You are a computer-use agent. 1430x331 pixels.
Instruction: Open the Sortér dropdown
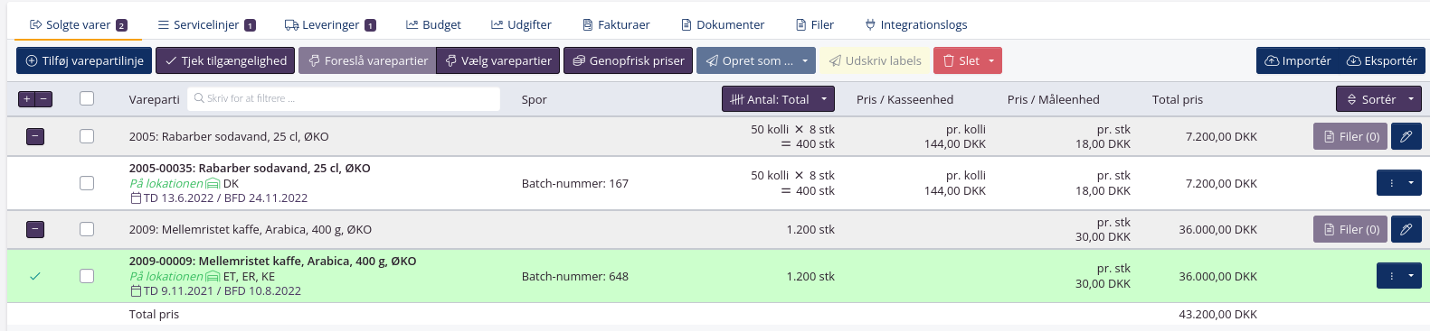point(1378,99)
